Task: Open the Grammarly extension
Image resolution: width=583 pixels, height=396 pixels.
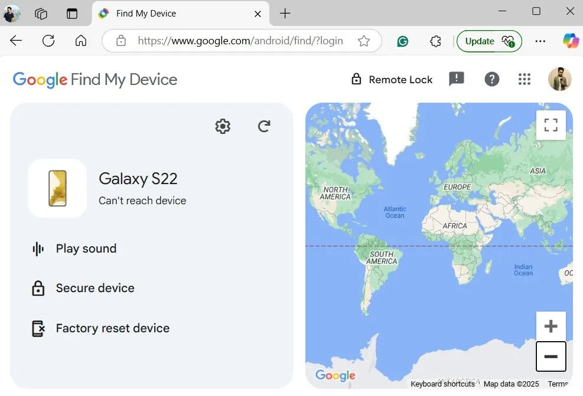Action: tap(402, 41)
